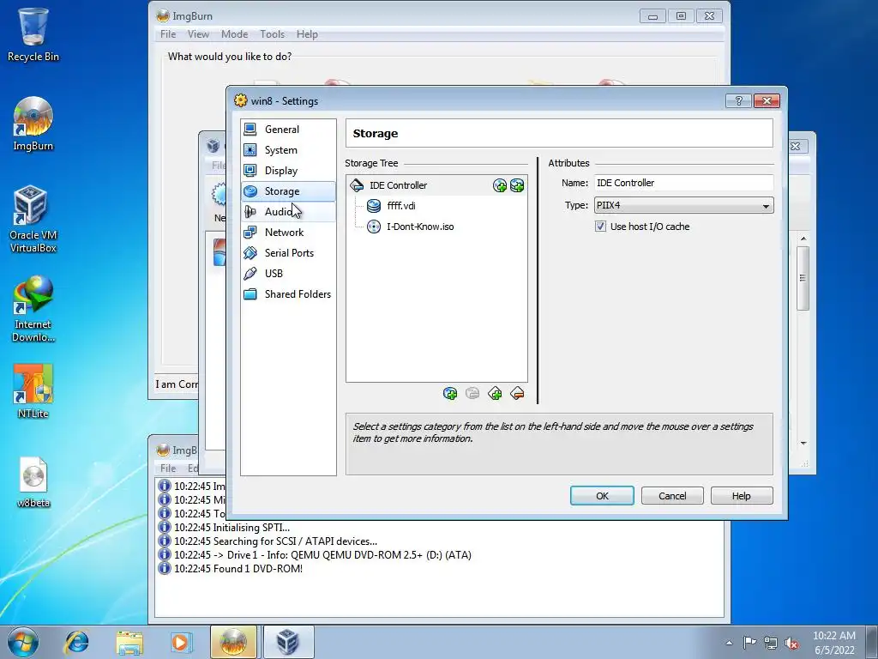Add hard disk to IDE Controller
The width and height of the screenshot is (878, 659).
517,185
